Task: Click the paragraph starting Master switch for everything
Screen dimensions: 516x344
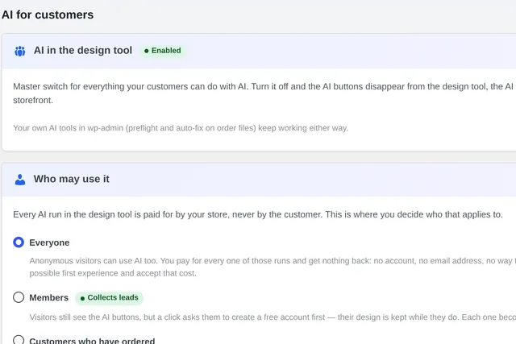Action: pos(264,93)
